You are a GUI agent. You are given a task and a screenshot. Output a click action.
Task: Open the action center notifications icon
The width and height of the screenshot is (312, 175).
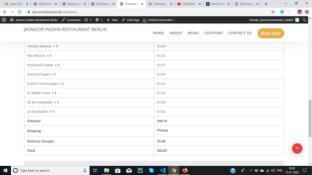tap(304, 171)
